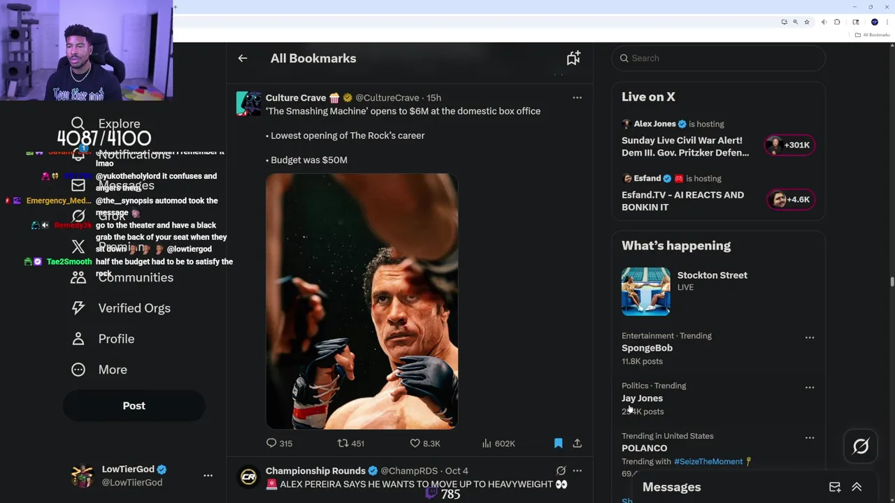Screen dimensions: 895x503
Task: Open SpongeBob trending topic
Action: click(x=647, y=348)
